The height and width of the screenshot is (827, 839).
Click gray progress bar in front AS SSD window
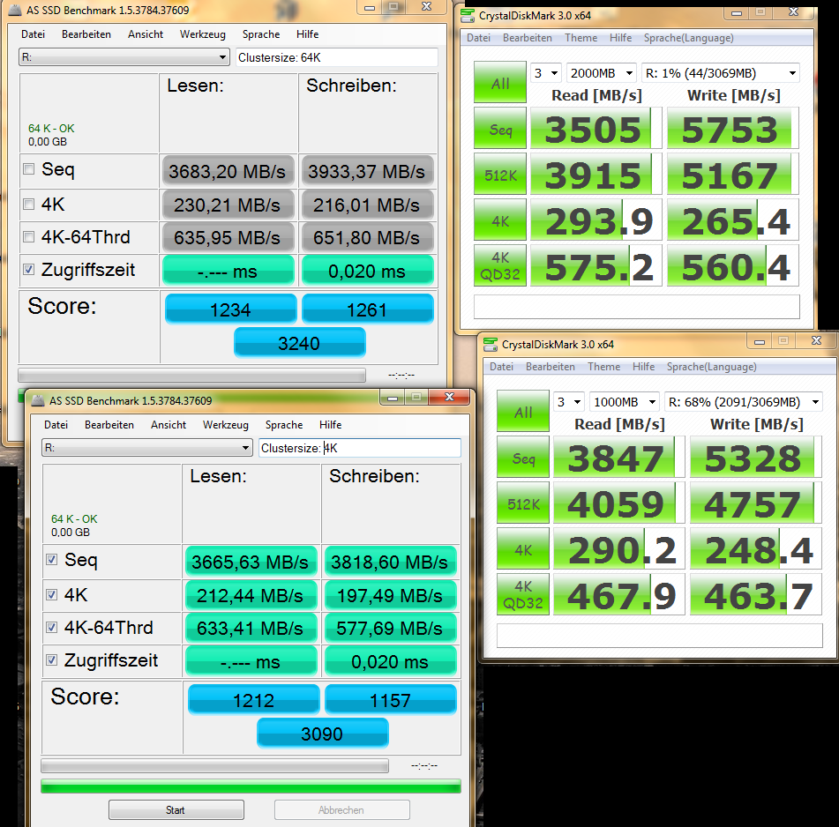click(214, 765)
